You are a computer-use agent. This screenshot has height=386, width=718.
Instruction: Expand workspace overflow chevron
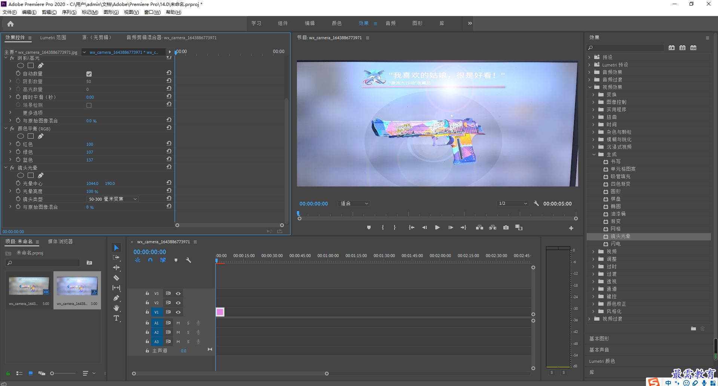(470, 23)
